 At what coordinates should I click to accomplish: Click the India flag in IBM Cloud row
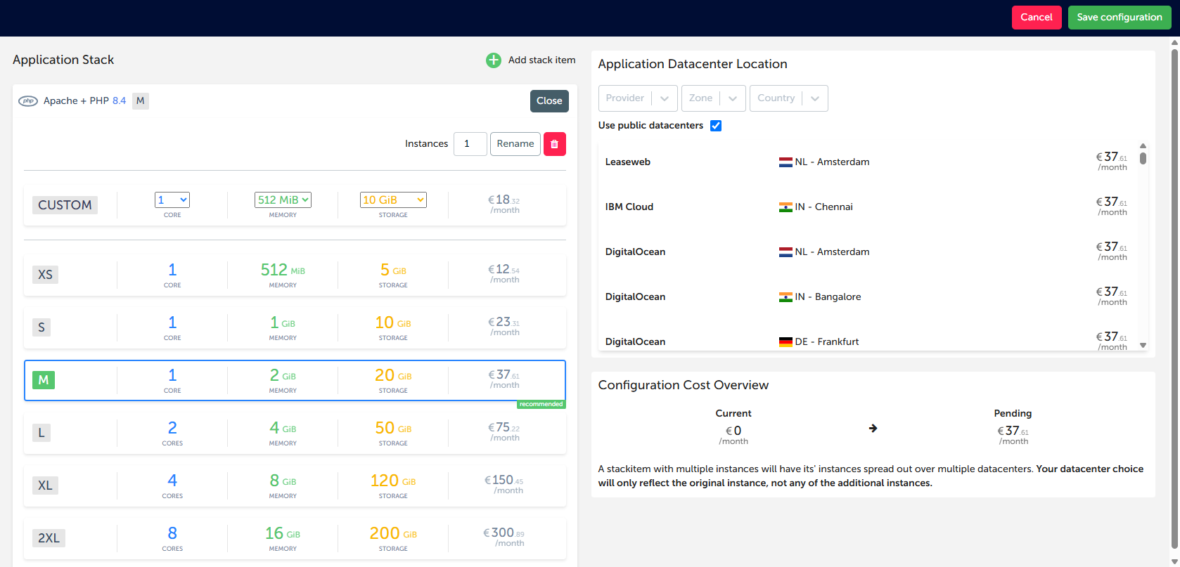tap(785, 207)
